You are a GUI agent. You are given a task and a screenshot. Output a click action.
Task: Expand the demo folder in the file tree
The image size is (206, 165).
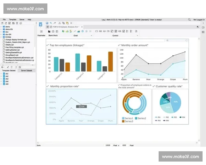pyautogui.click(x=1, y=26)
